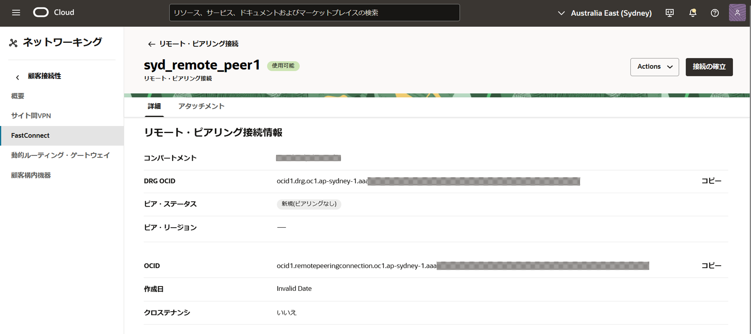Click the クロステナンシ label
This screenshot has width=751, height=334.
[167, 313]
